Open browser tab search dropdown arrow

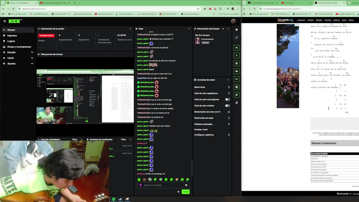pos(3,3)
